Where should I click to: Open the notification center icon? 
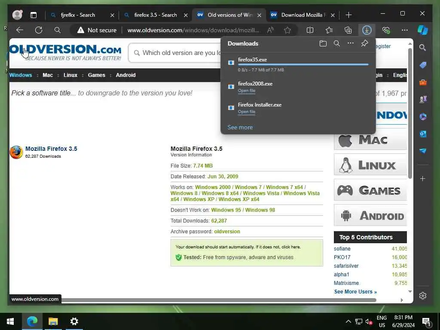pyautogui.click(x=427, y=322)
